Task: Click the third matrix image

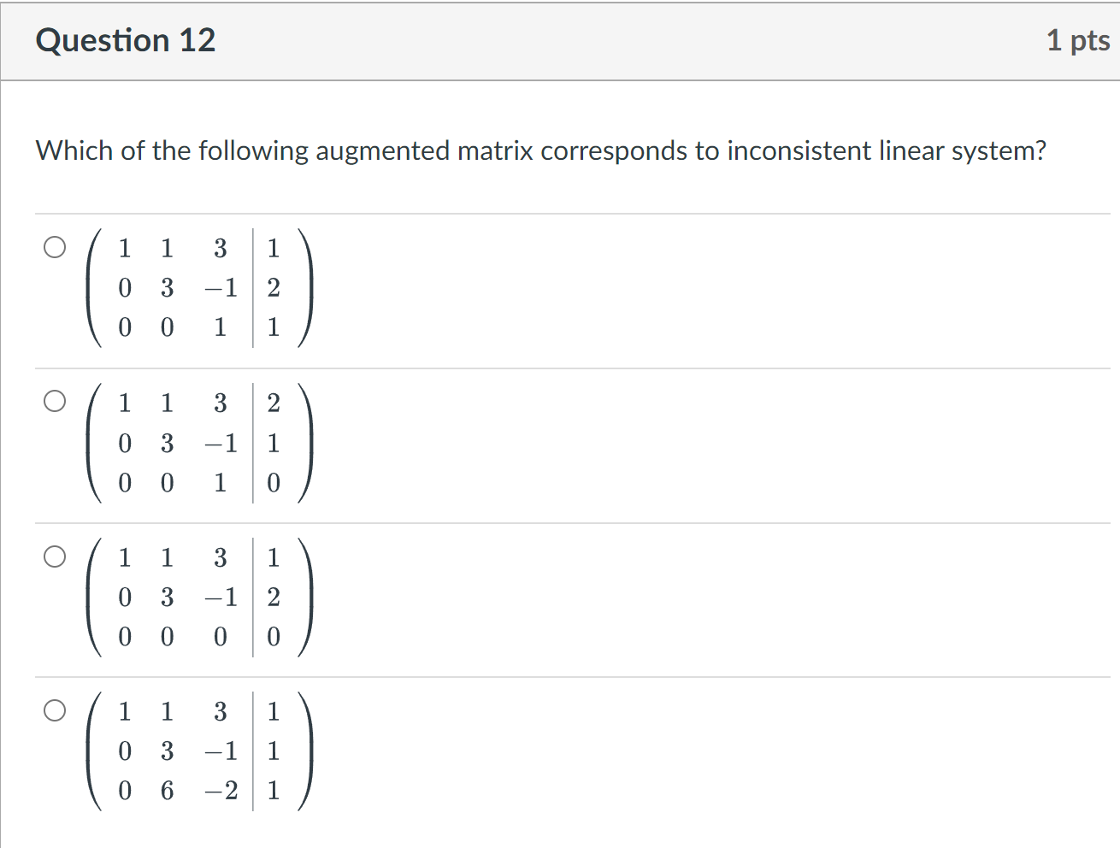Action: coord(198,598)
